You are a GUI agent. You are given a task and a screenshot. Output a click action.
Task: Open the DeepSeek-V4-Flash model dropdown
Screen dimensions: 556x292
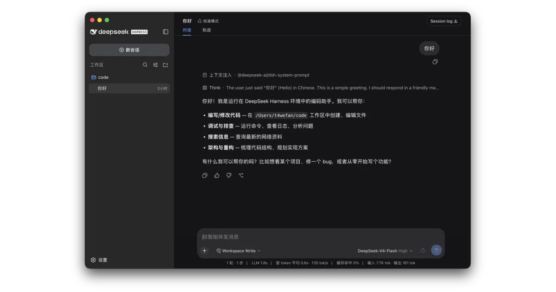(385, 251)
